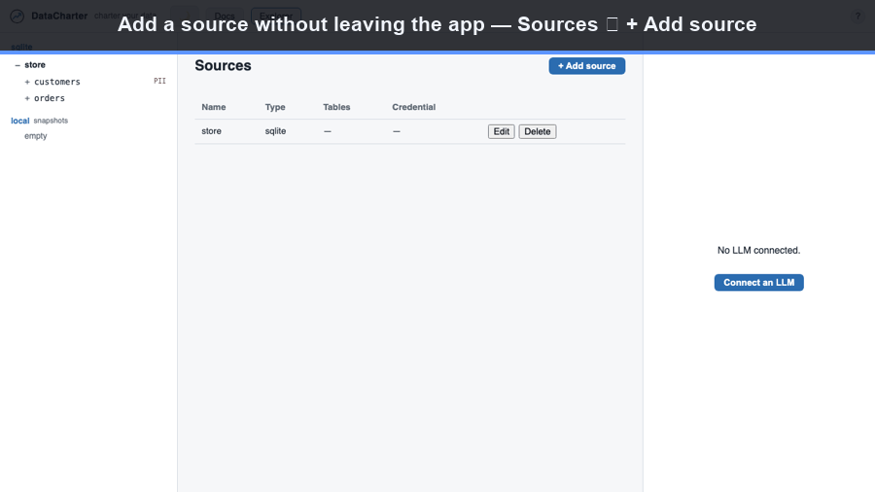Viewport: 875px width, 492px height.
Task: Click the Type column header
Action: tap(275, 107)
